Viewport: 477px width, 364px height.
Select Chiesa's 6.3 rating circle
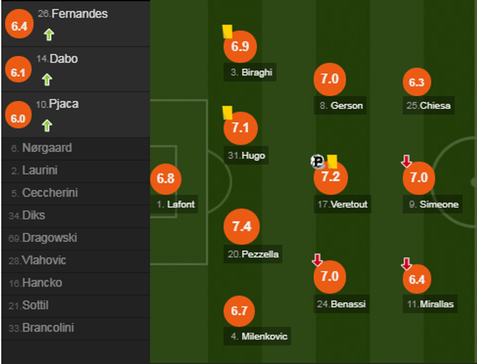417,83
